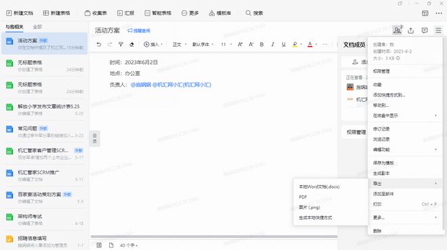Open the 招聘信息填写 form in the list

point(45,241)
